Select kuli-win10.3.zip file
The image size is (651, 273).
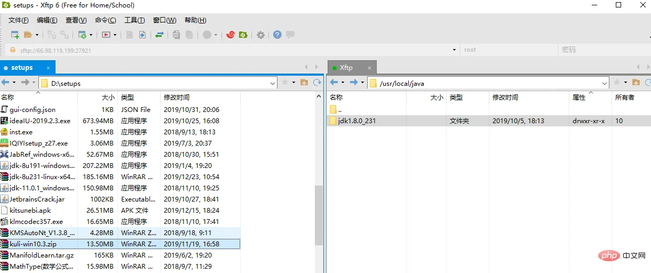coord(120,244)
